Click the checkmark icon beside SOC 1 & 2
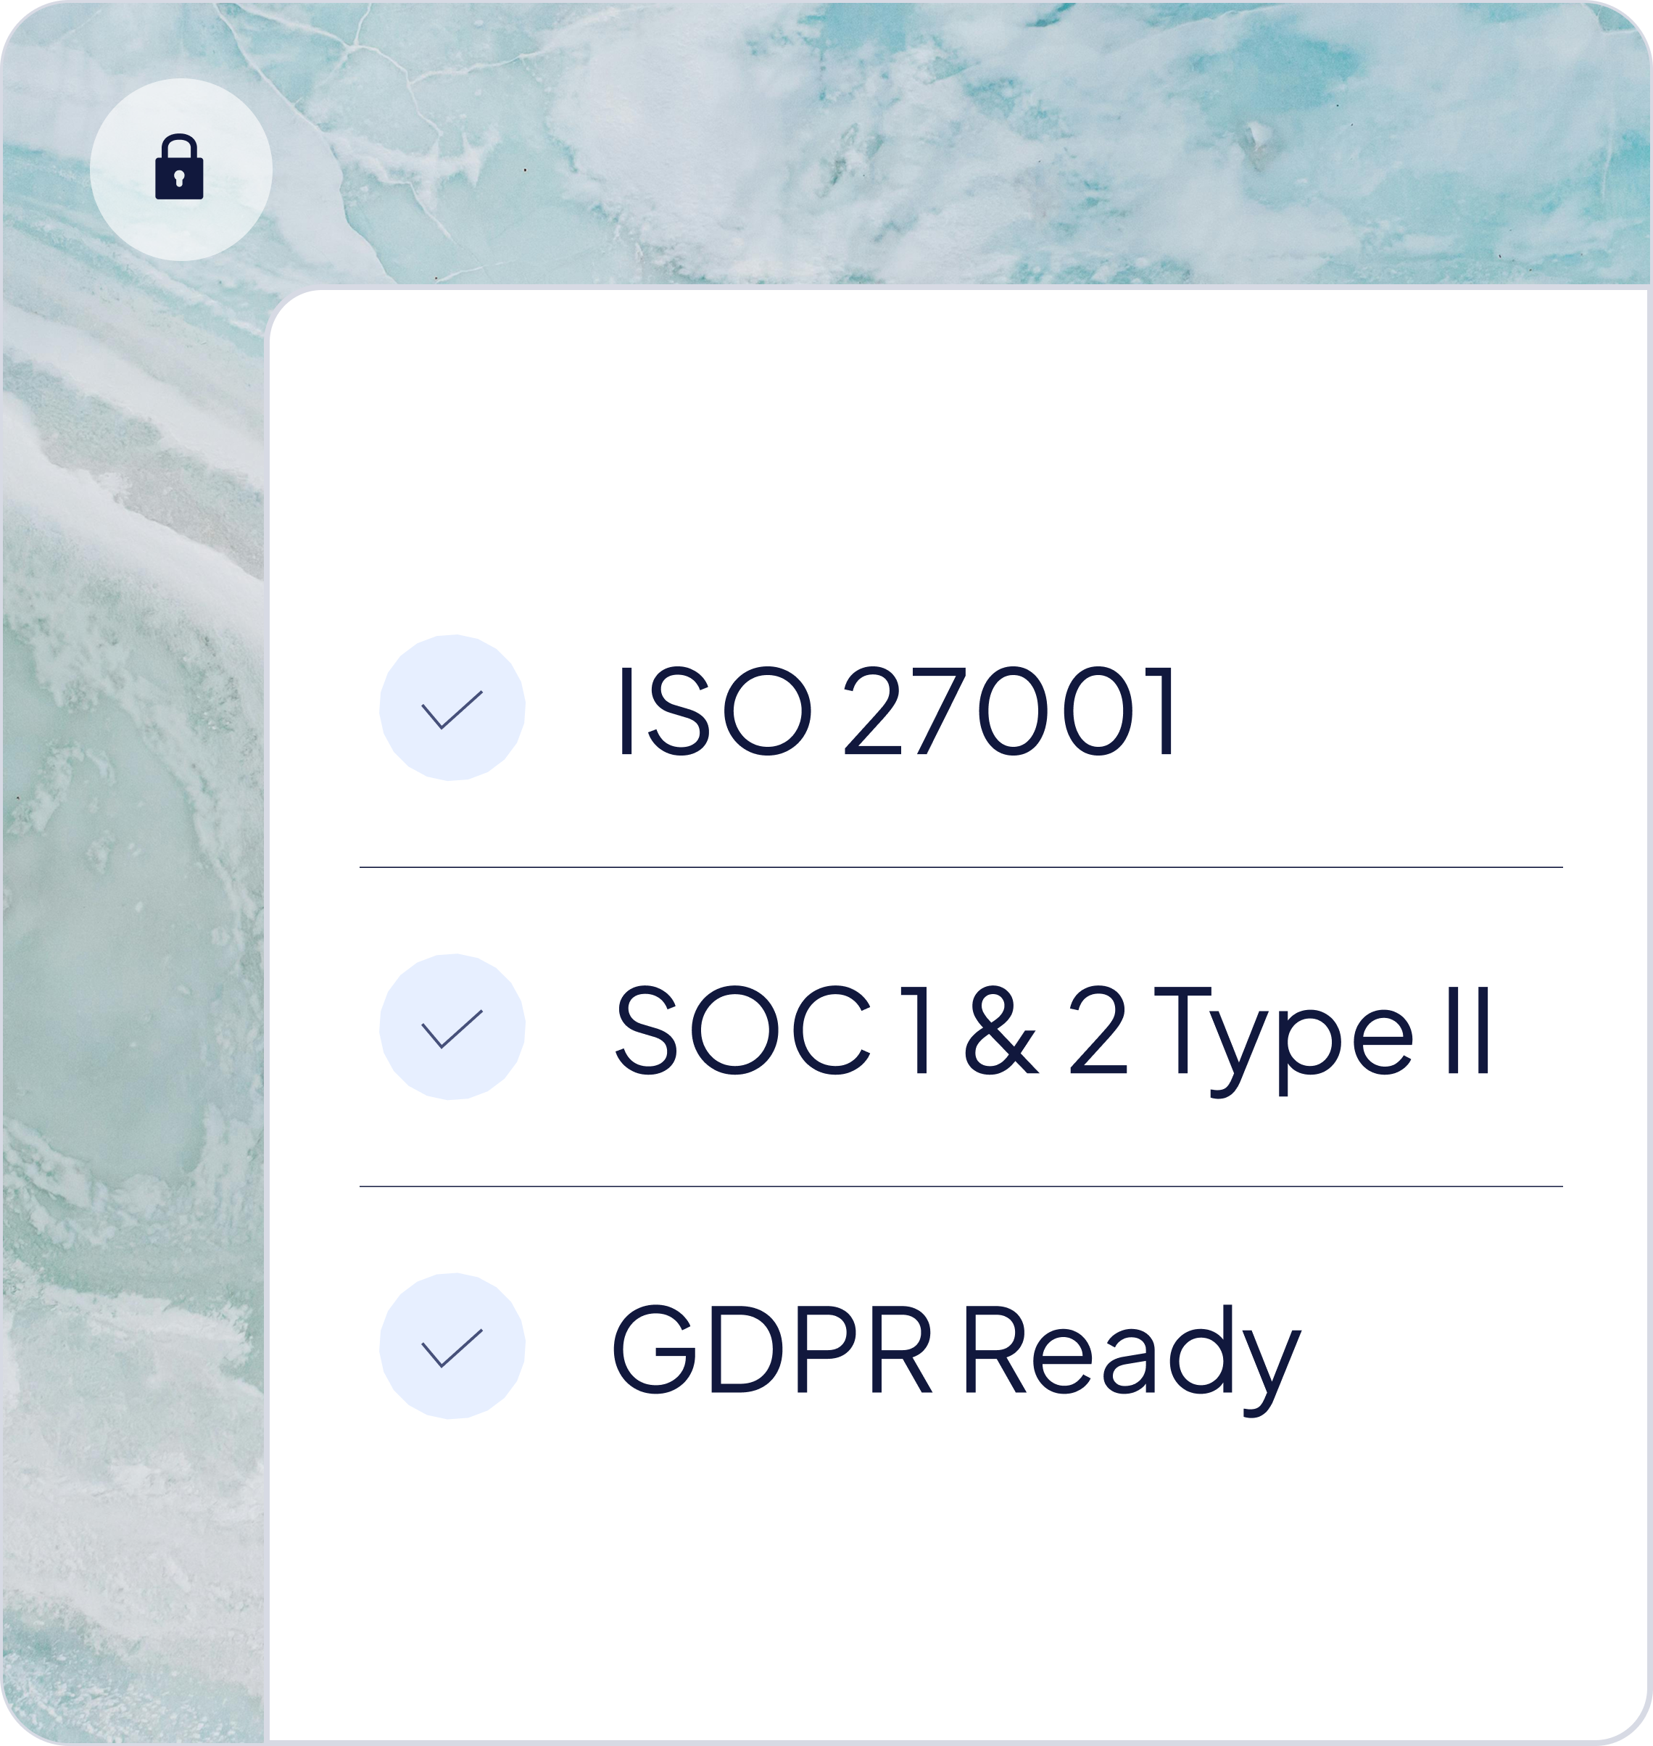Viewport: 1653px width, 1746px height. click(x=452, y=1027)
